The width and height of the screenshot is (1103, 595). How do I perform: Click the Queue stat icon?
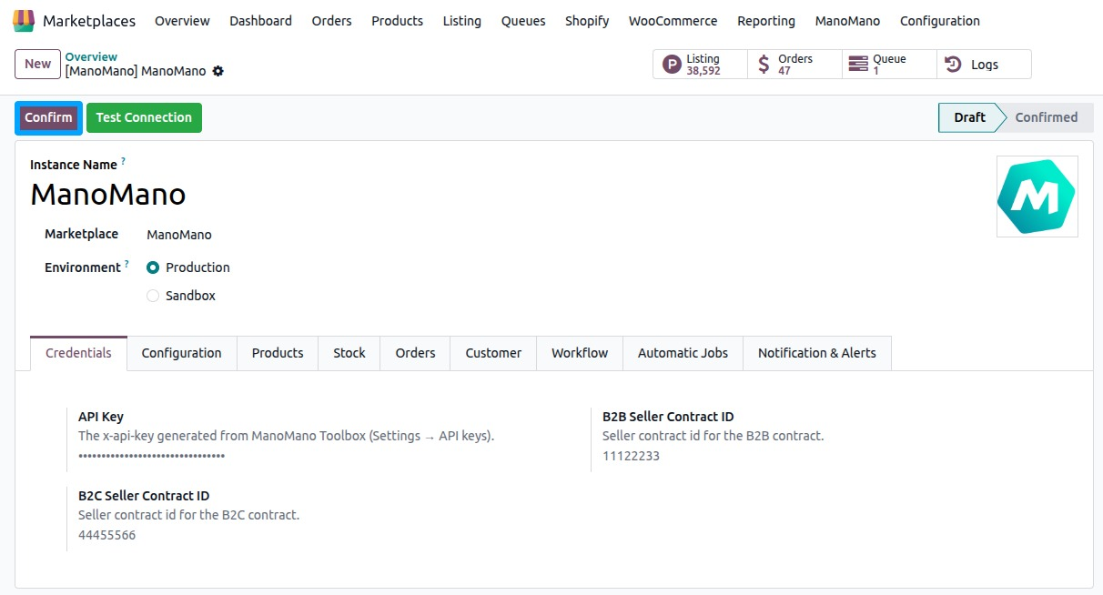(x=857, y=65)
